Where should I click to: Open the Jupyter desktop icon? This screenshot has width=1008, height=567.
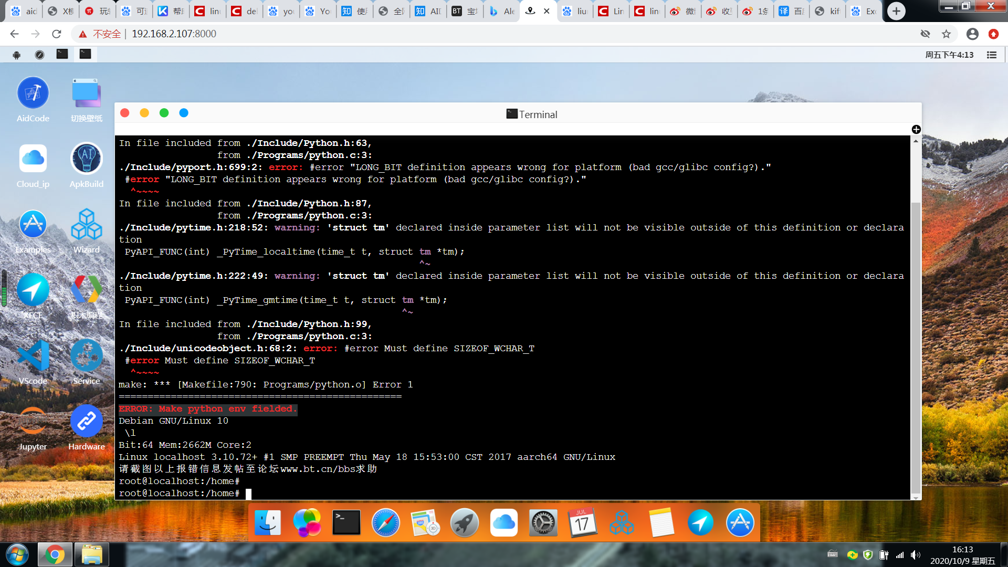pyautogui.click(x=33, y=422)
